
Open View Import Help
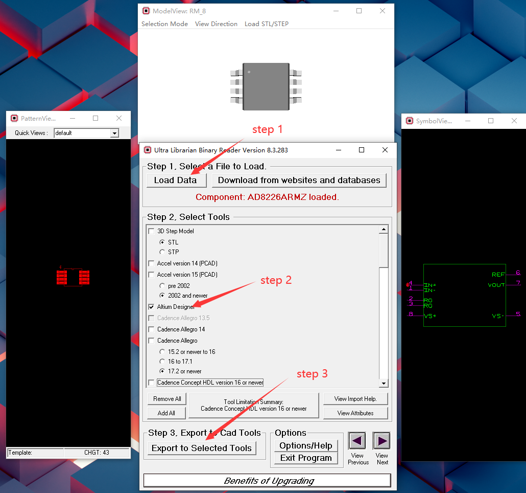click(355, 399)
